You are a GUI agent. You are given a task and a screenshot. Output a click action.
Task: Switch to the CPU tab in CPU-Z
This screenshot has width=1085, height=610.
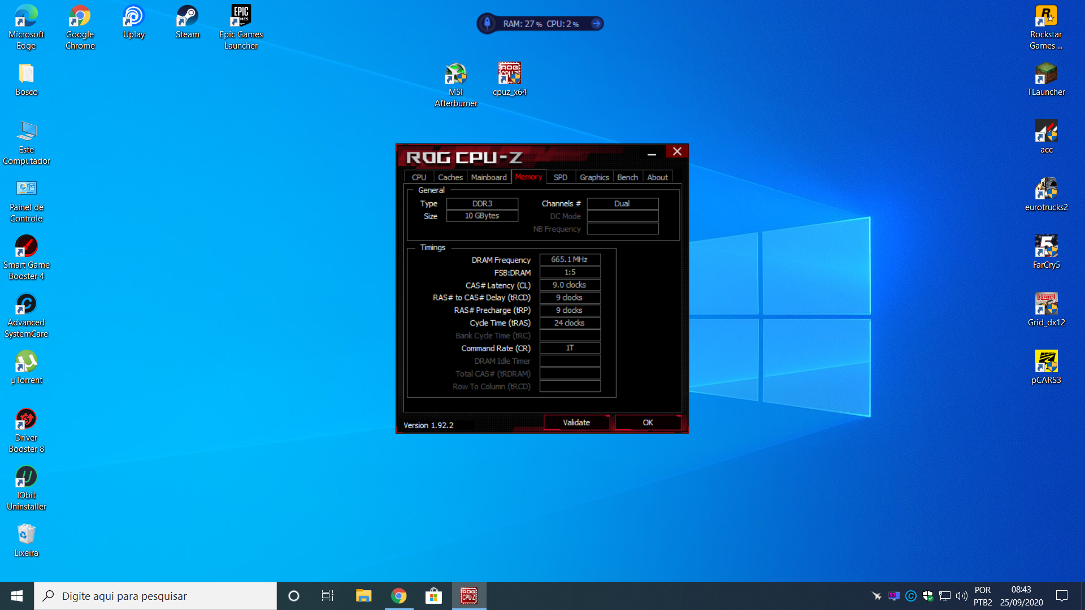pyautogui.click(x=419, y=177)
